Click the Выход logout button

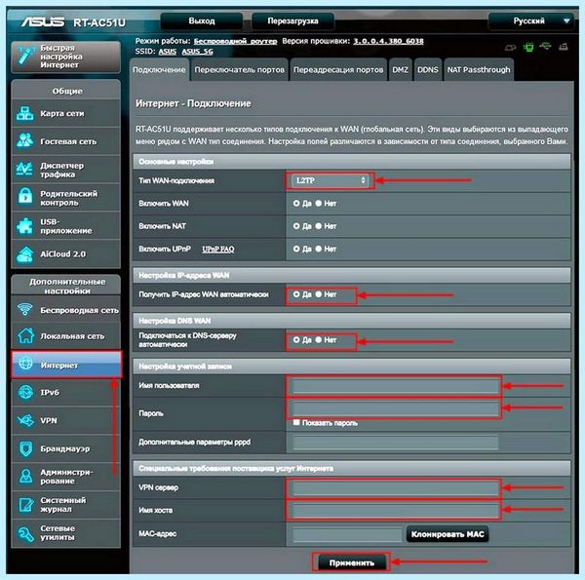point(202,20)
